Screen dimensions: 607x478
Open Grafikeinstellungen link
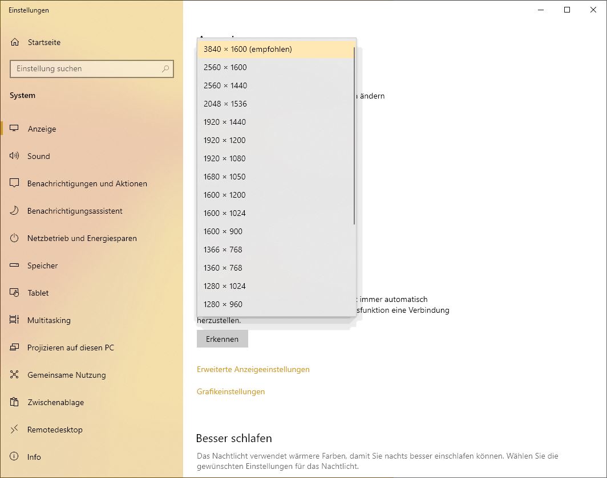(x=230, y=391)
